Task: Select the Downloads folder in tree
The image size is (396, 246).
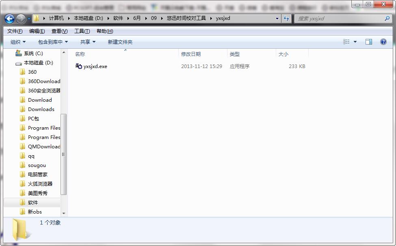Action: click(x=41, y=109)
